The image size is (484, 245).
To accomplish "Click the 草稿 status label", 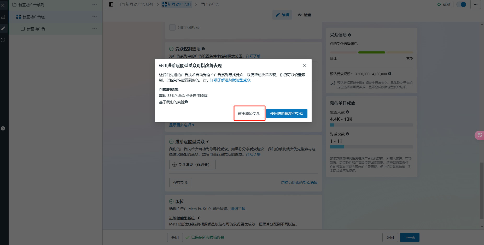I will pyautogui.click(x=446, y=4).
